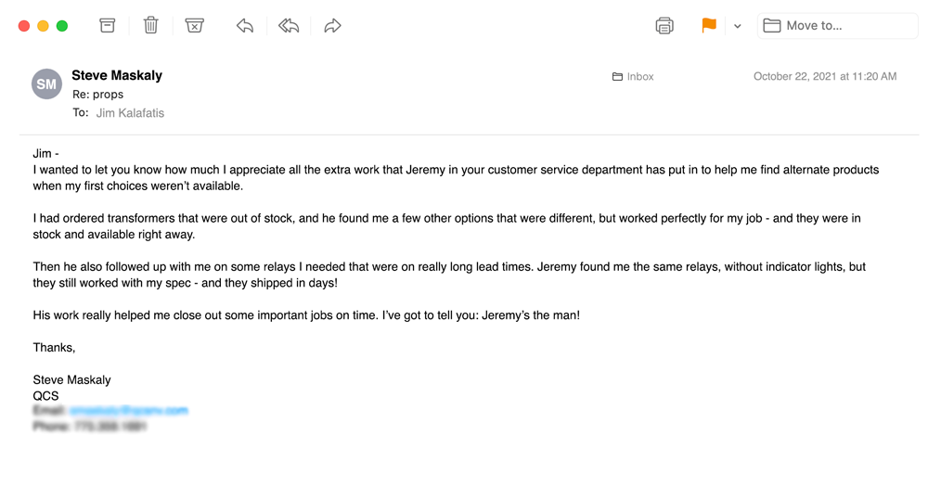Click the "Re: props" subject line
This screenshot has width=928, height=487.
98,95
